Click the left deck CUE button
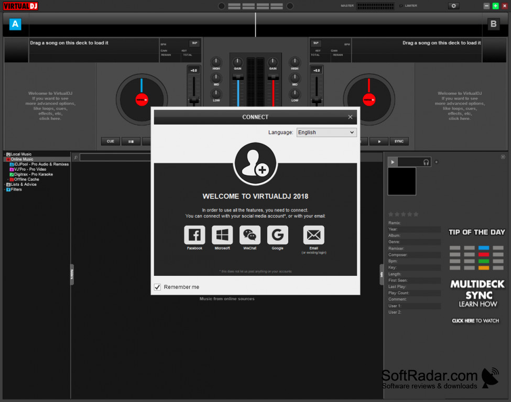511x402 pixels. click(111, 141)
